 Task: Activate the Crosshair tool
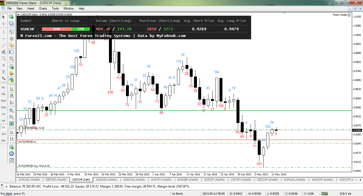click(3, 24)
